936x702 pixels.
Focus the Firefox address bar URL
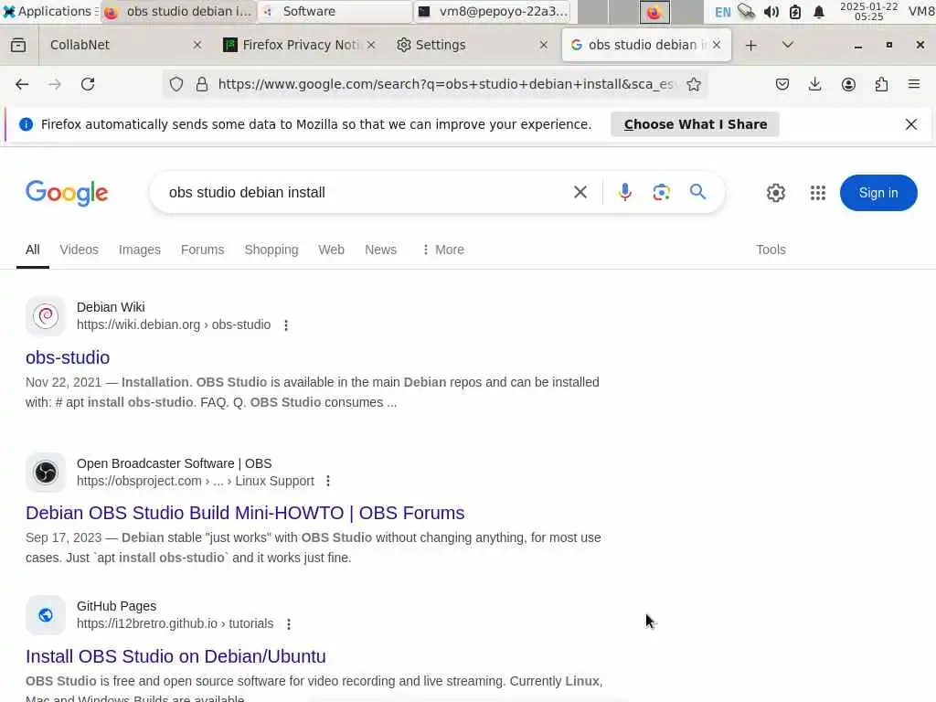pos(446,84)
